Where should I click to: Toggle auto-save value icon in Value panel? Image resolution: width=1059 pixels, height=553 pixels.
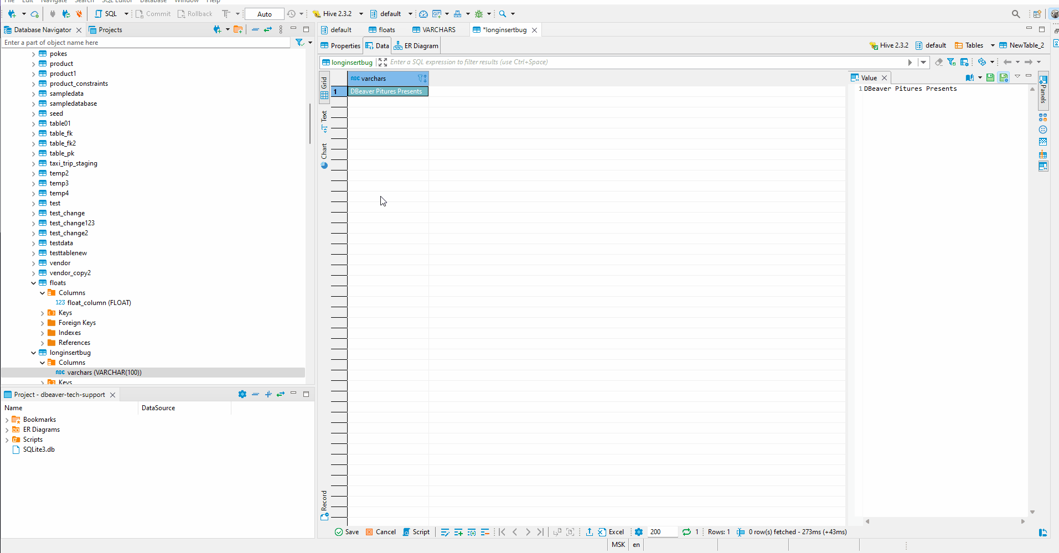coord(1004,77)
